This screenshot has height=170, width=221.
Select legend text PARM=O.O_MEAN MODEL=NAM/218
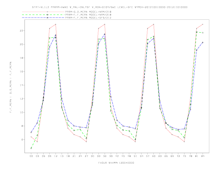coord(88,12)
